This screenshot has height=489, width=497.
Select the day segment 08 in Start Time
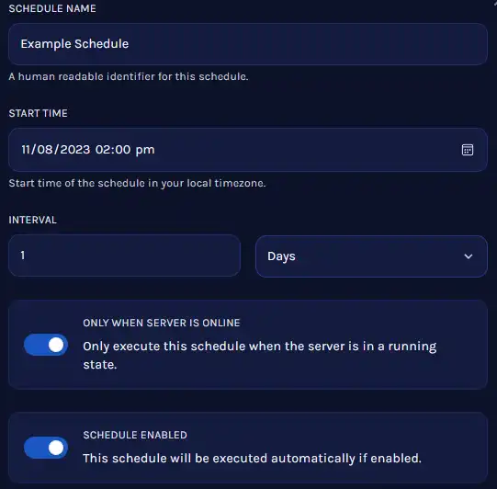(x=45, y=149)
